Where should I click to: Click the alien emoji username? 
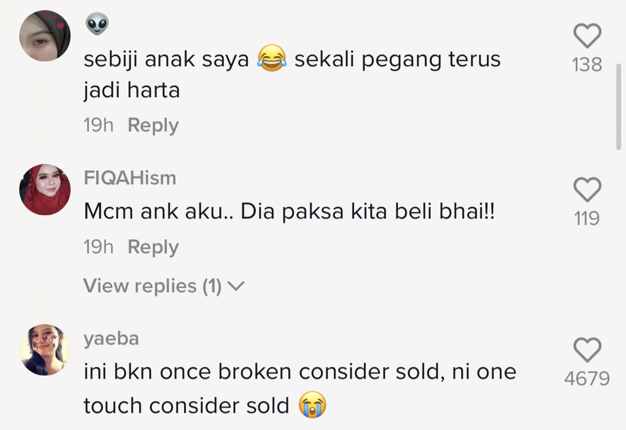[x=97, y=24]
